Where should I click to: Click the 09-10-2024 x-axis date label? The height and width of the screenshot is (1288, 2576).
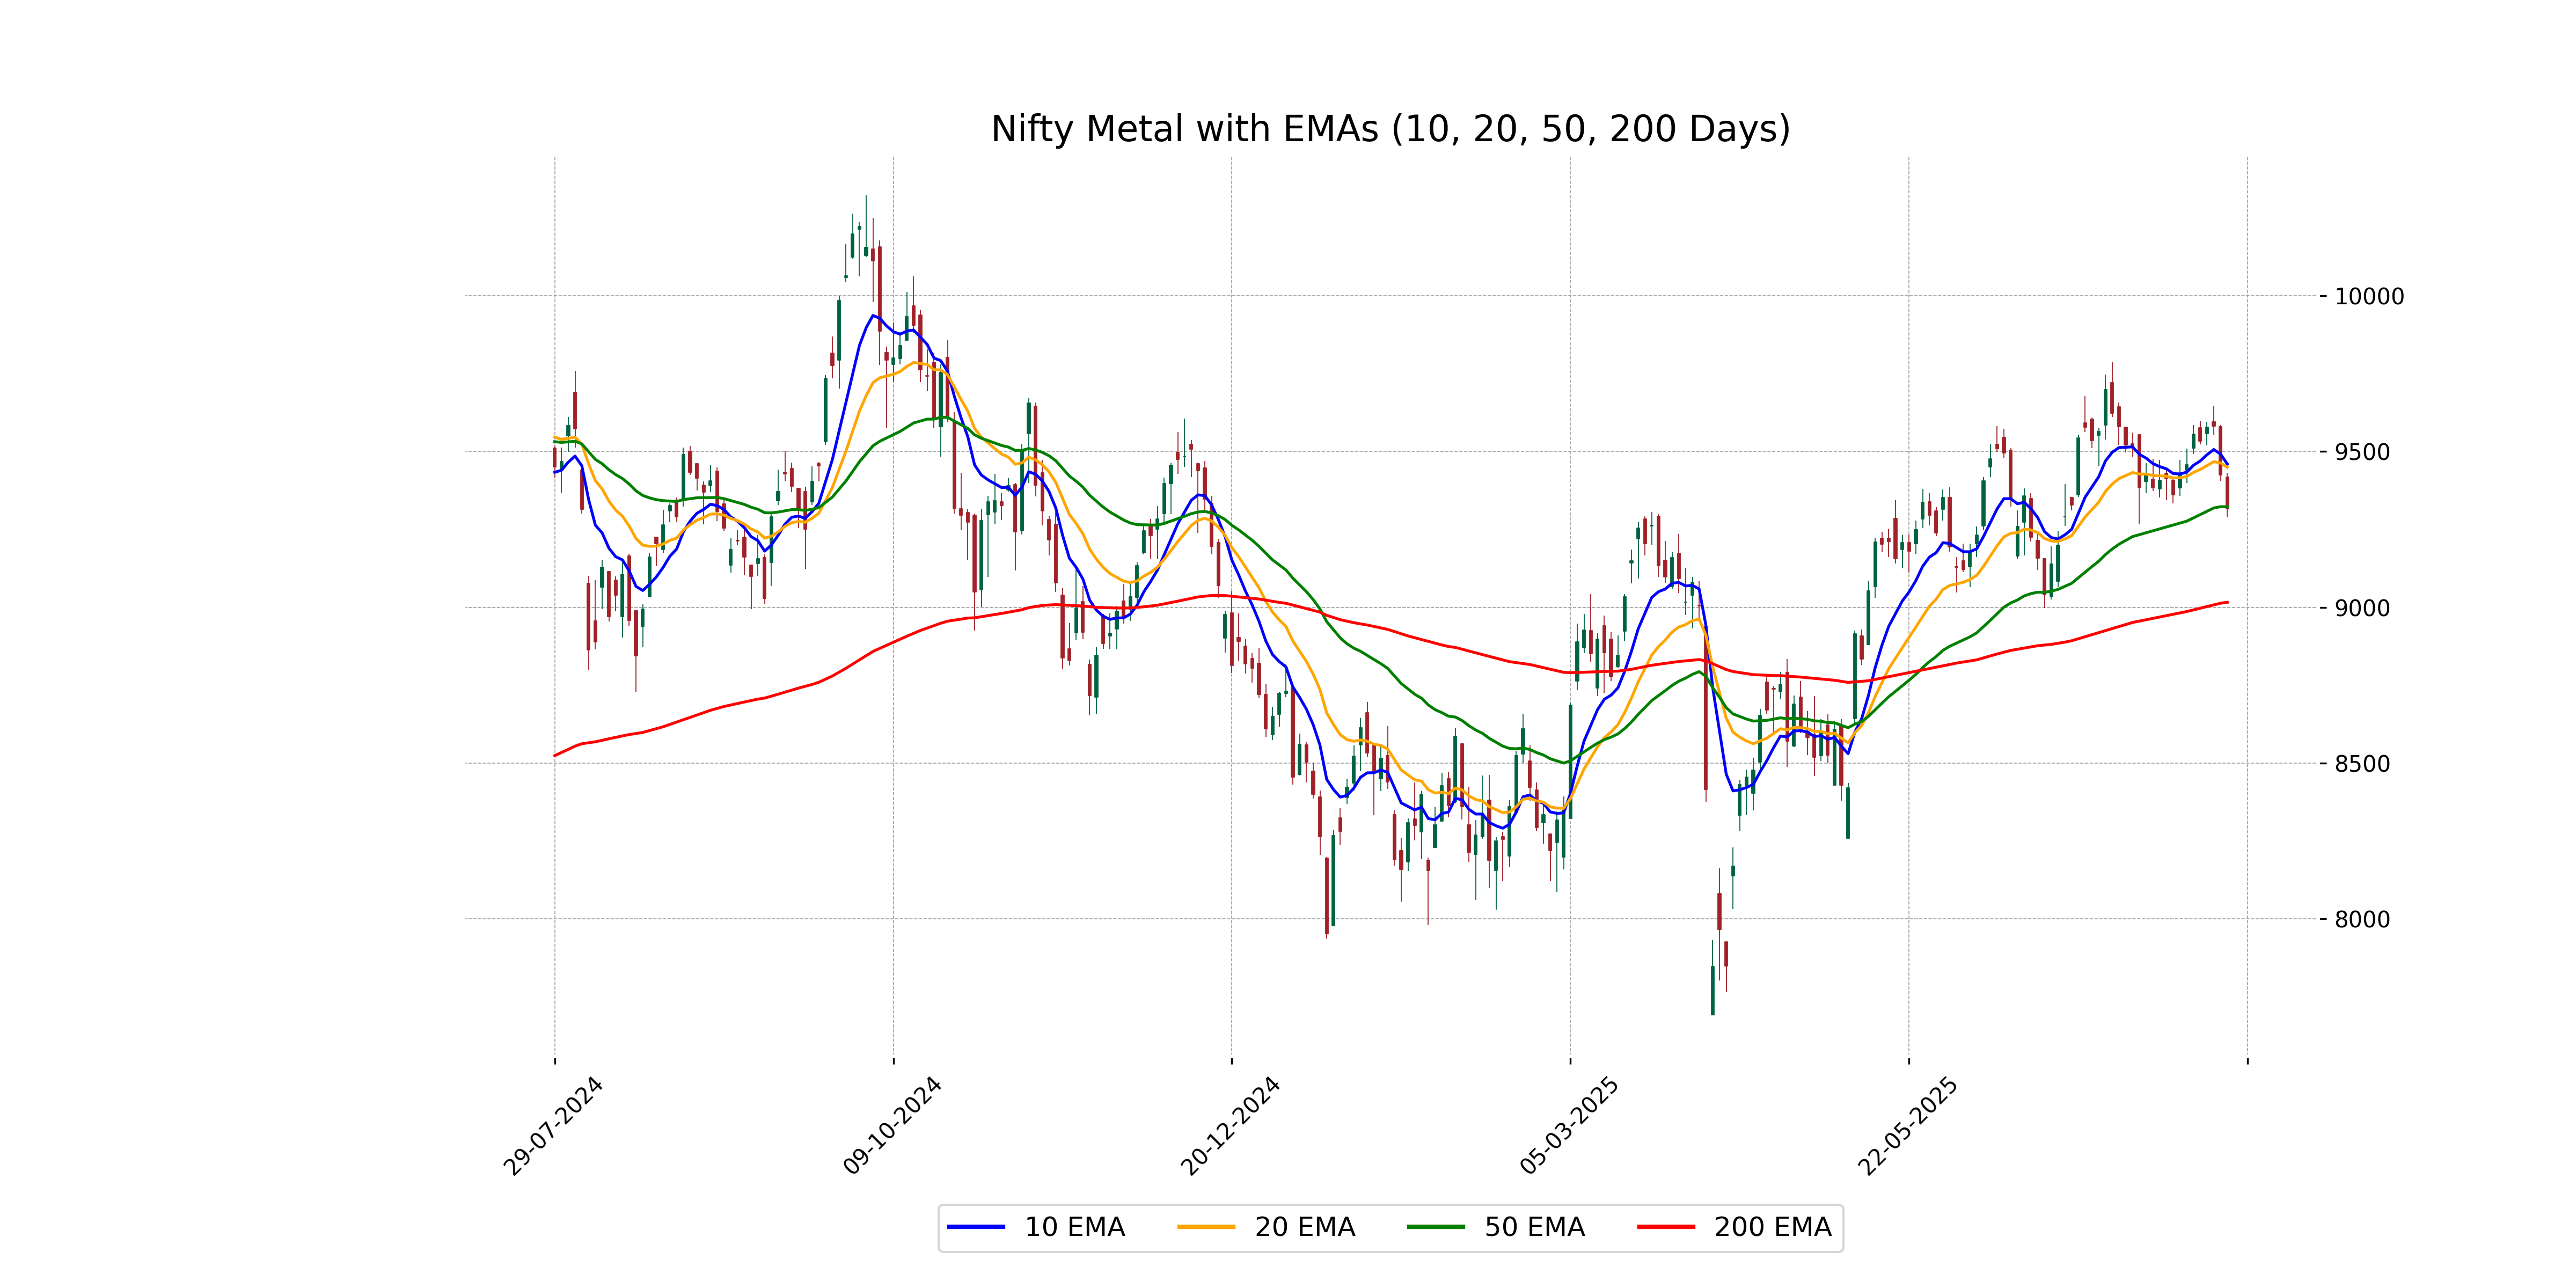(x=892, y=1126)
